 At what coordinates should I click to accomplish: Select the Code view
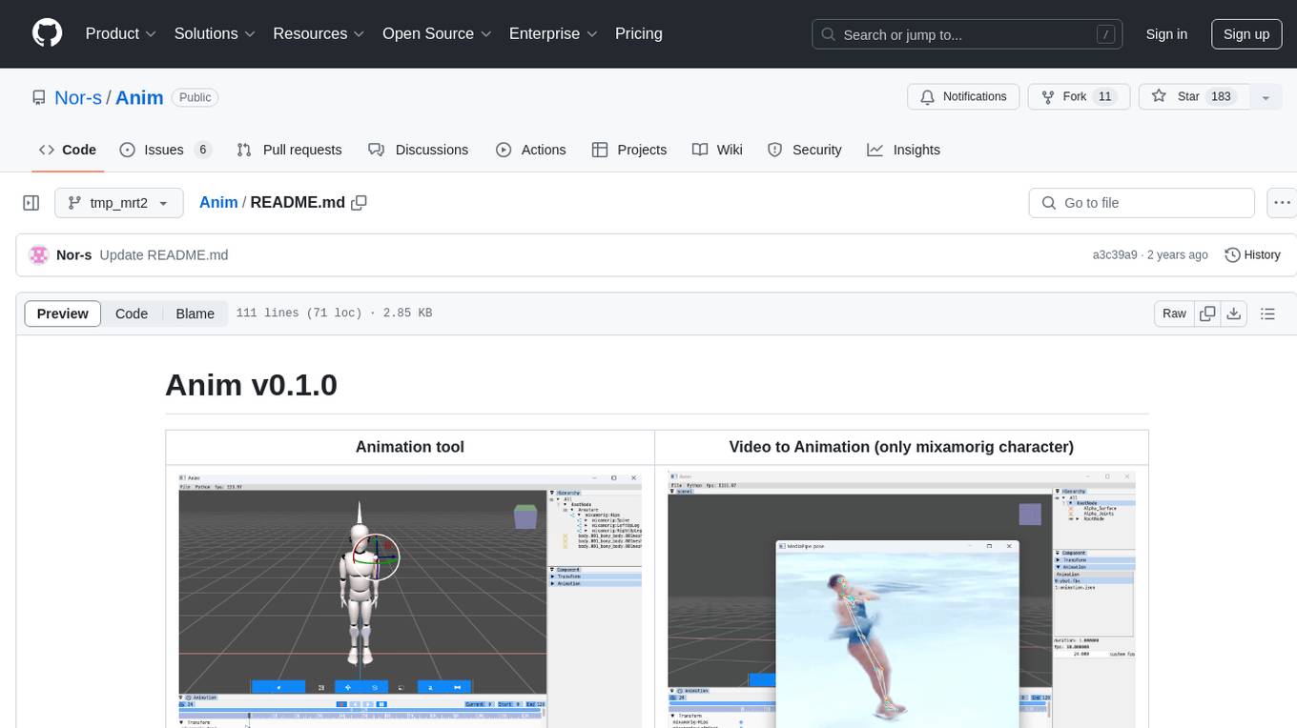(132, 313)
